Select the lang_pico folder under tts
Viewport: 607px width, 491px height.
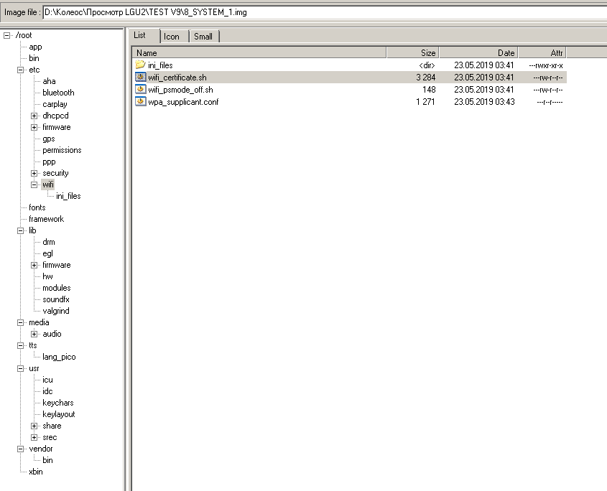pyautogui.click(x=59, y=357)
